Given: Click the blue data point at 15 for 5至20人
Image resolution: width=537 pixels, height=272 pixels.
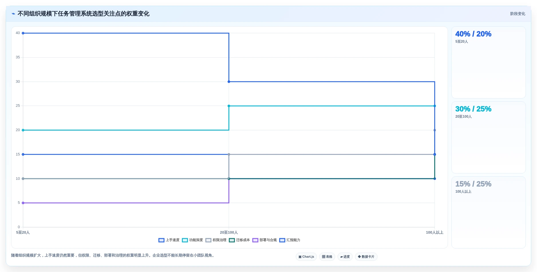Looking at the screenshot, I should click(x=23, y=155).
